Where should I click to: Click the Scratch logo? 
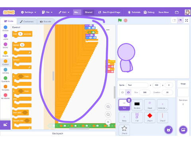pyautogui.click(x=9, y=12)
